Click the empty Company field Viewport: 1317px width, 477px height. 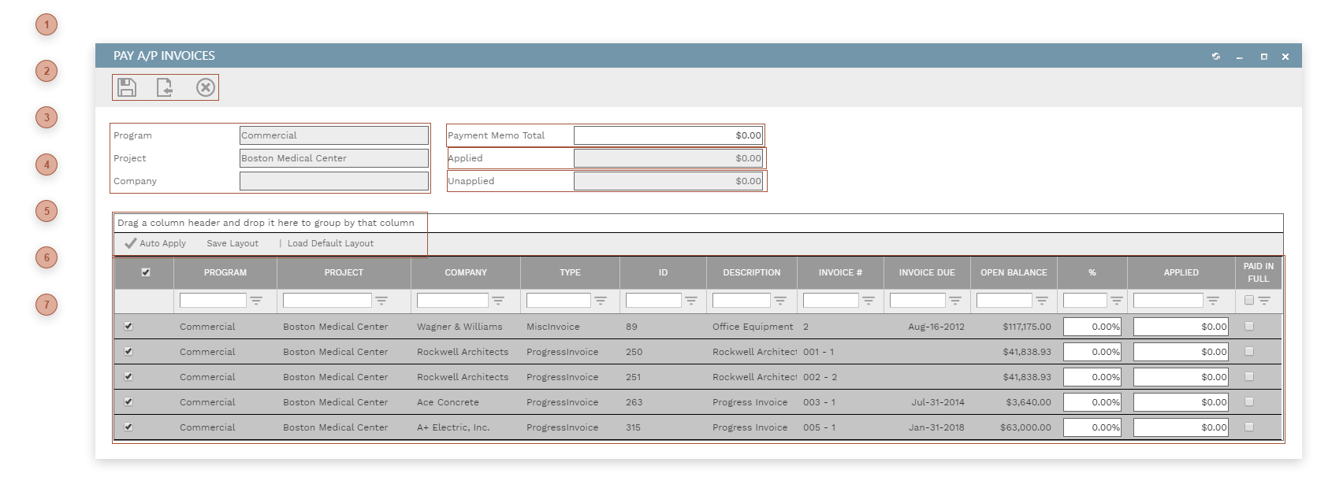[x=334, y=181]
